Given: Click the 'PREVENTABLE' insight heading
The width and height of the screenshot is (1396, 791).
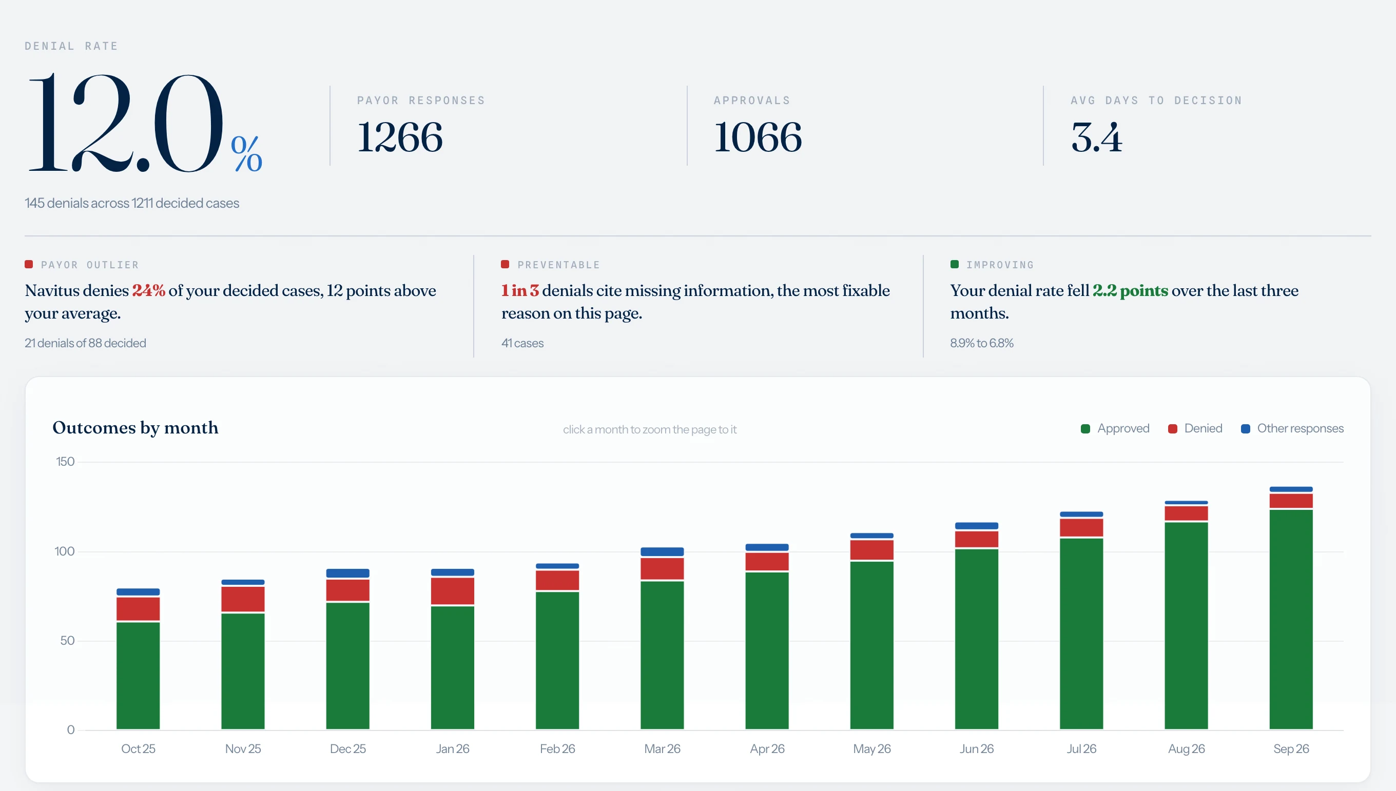Looking at the screenshot, I should (558, 265).
